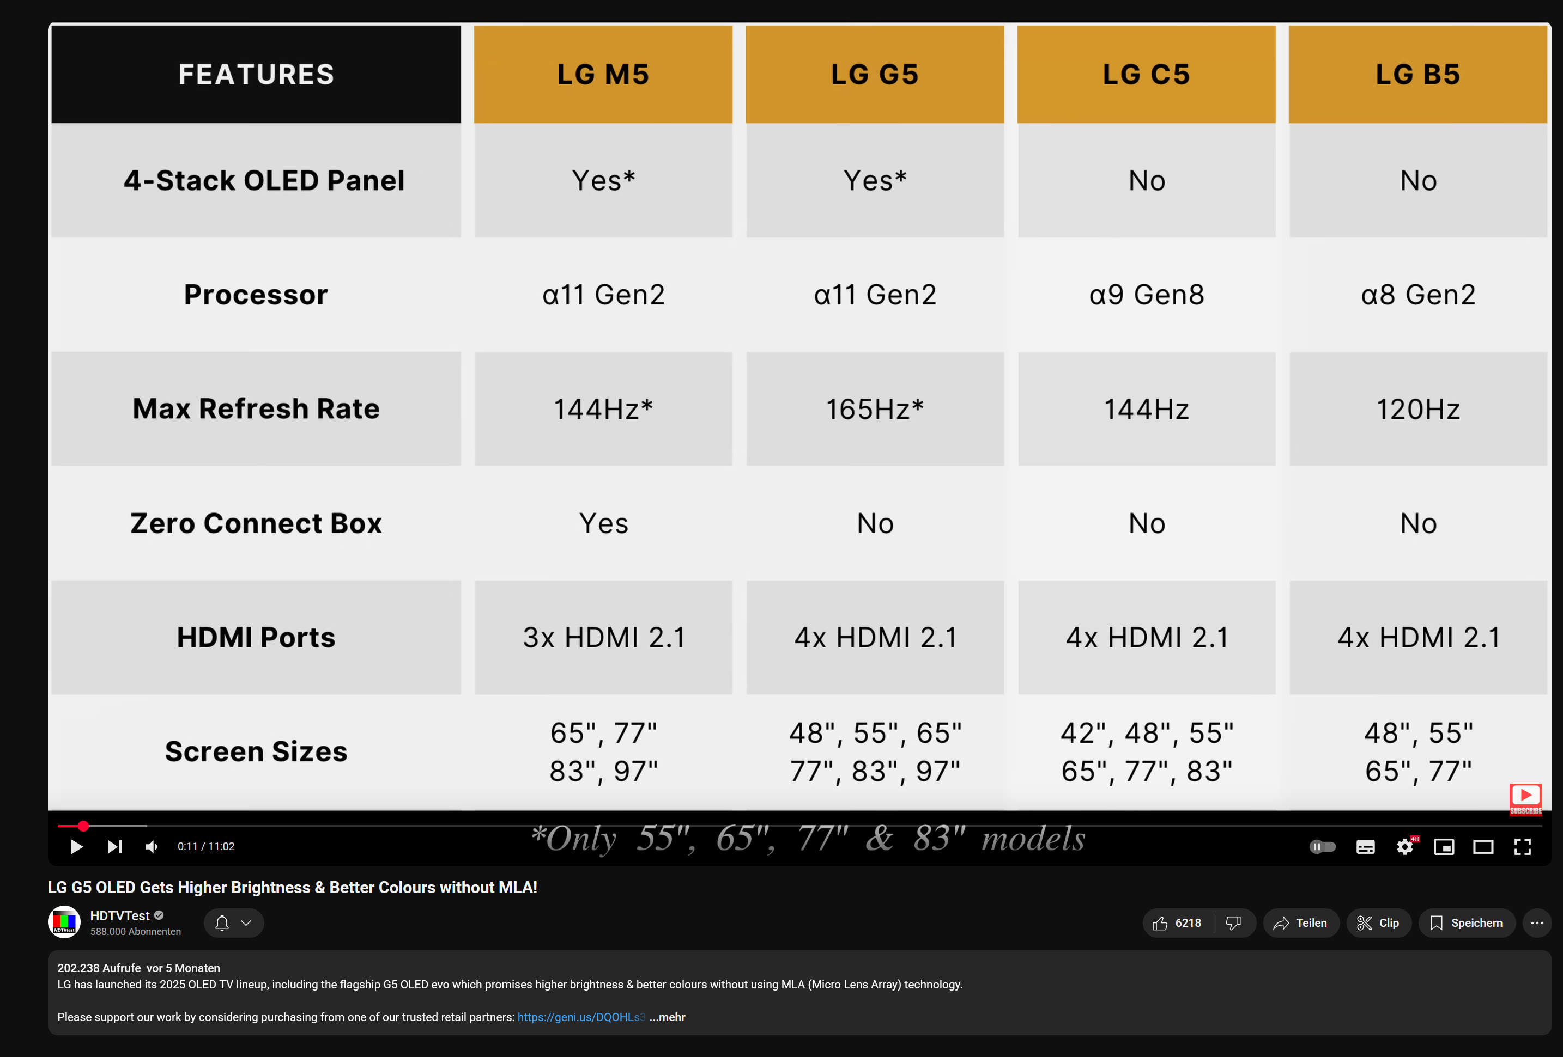Open the notification bell options

point(233,922)
